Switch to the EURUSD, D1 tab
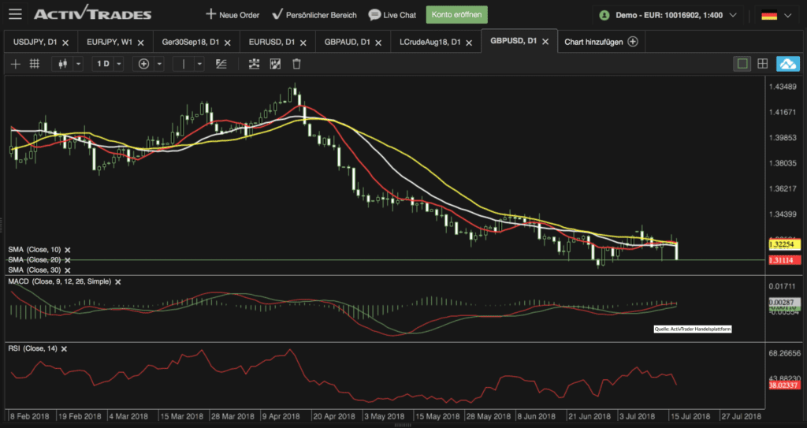 pos(271,43)
